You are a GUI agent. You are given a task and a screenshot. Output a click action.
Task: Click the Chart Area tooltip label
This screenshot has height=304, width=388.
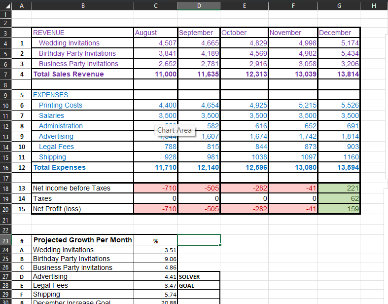pyautogui.click(x=175, y=130)
